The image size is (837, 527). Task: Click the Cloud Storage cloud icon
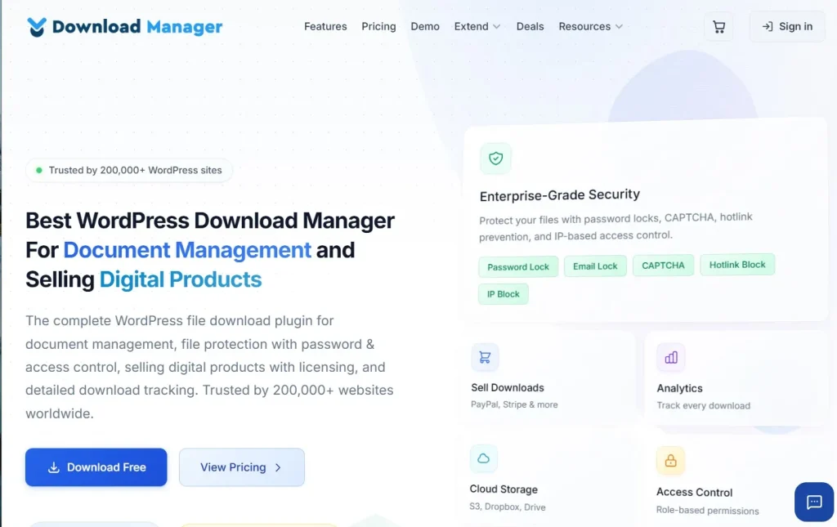click(x=483, y=458)
